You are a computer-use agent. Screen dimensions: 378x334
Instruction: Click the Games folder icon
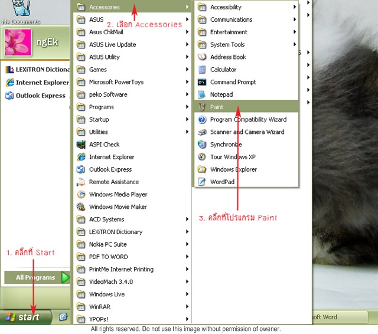pos(81,70)
